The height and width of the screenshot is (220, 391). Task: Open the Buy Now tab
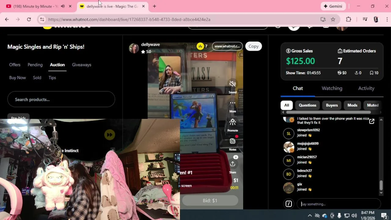pos(17,78)
